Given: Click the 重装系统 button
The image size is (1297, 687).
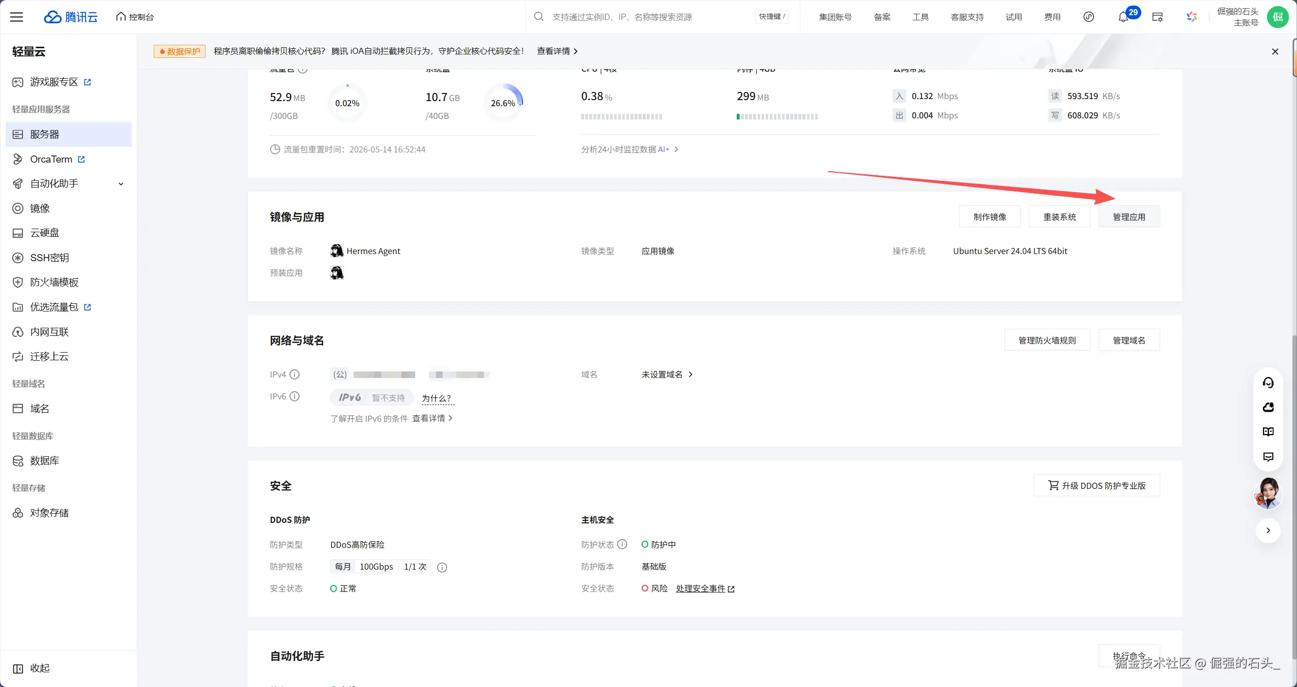Looking at the screenshot, I should [1059, 217].
